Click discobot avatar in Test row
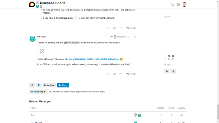219x123 pixels. click(140, 115)
